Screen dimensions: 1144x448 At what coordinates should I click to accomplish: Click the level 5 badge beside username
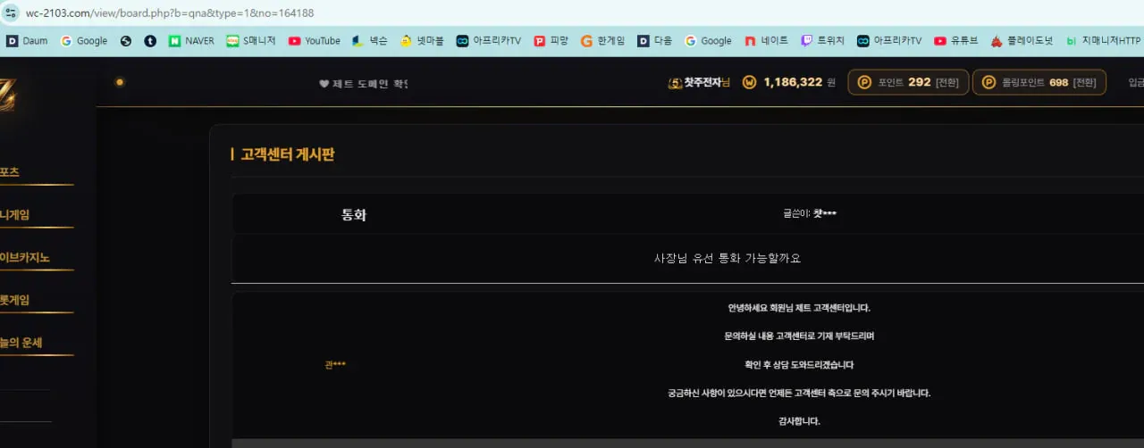[x=676, y=82]
